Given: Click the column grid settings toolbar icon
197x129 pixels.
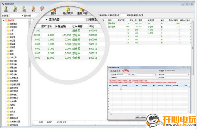Looking at the screenshot, I should click(42, 8).
